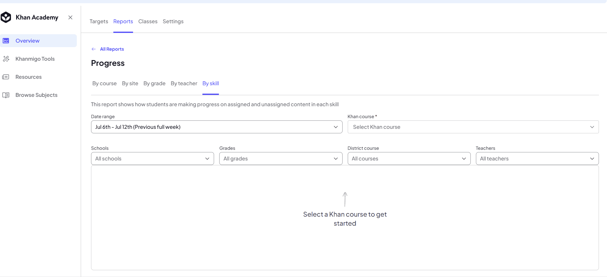Click the 'Teachers' field label
This screenshot has height=277, width=607.
coord(485,148)
